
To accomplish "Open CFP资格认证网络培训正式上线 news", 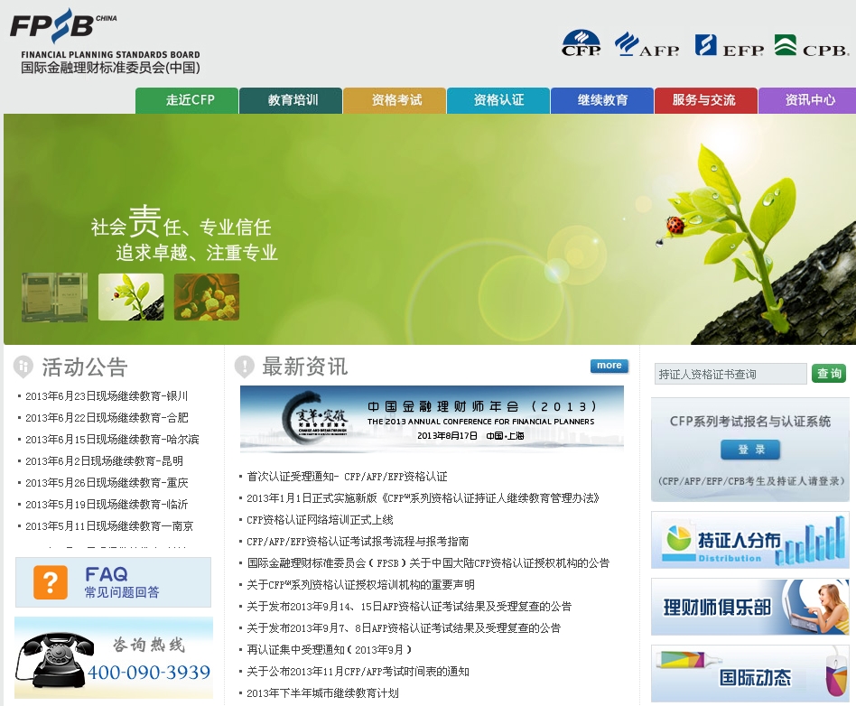I will (320, 520).
